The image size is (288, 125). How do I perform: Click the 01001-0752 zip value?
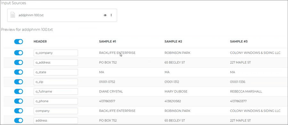[x=107, y=82]
